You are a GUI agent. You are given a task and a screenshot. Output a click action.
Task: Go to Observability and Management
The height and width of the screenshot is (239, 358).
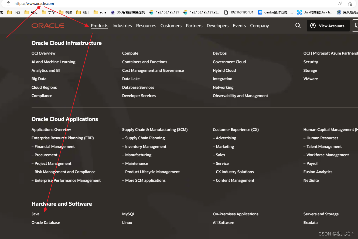(x=240, y=96)
